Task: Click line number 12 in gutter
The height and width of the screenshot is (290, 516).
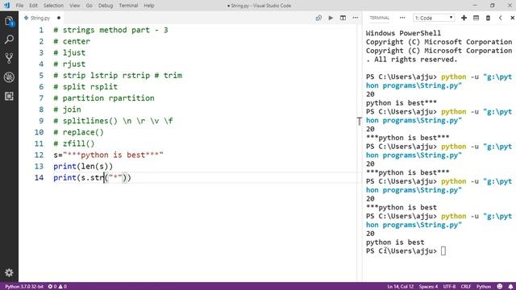Action: coord(39,155)
